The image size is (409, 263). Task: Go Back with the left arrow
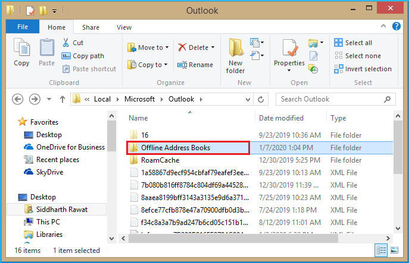tap(17, 99)
